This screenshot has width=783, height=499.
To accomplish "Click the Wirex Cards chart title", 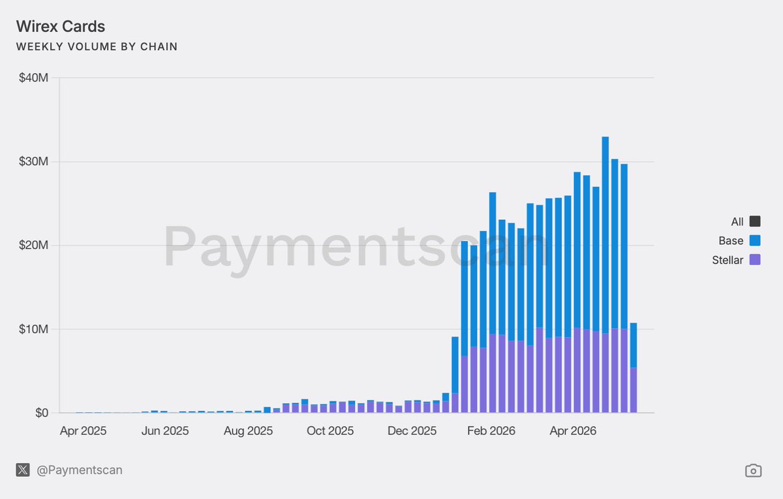I will tap(61, 27).
